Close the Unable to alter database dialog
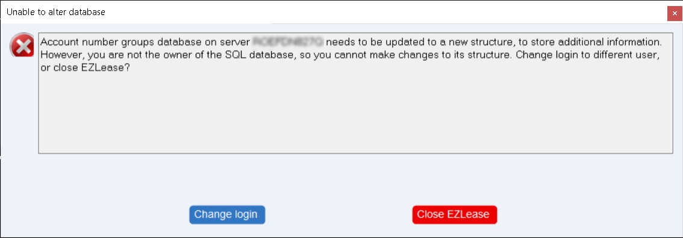 tap(675, 13)
